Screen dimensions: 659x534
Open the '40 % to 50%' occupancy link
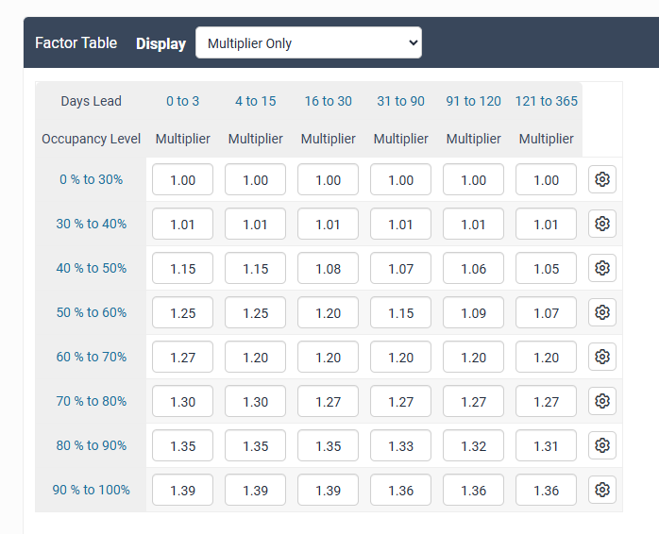[x=92, y=268]
